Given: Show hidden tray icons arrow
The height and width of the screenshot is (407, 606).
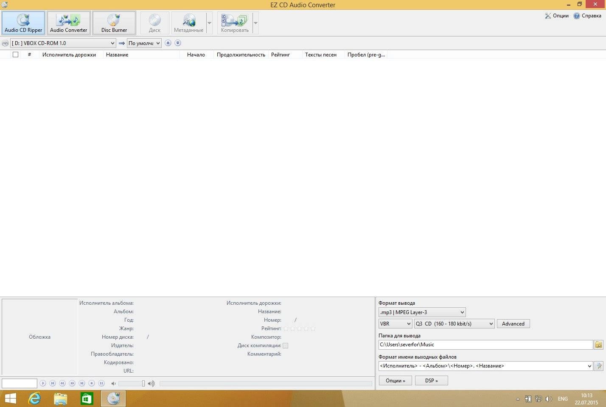Looking at the screenshot, I should tap(518, 399).
